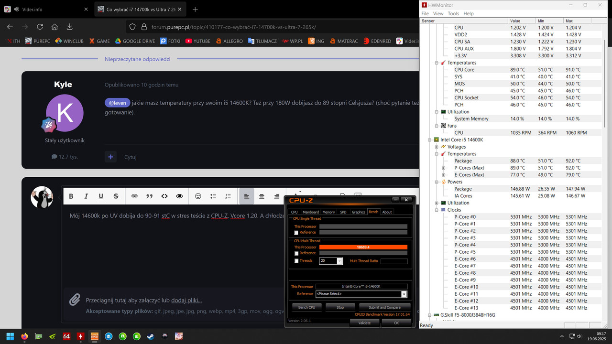Enable the Single Thread Reference checkbox in CPU-Z
The height and width of the screenshot is (344, 612).
click(x=296, y=233)
